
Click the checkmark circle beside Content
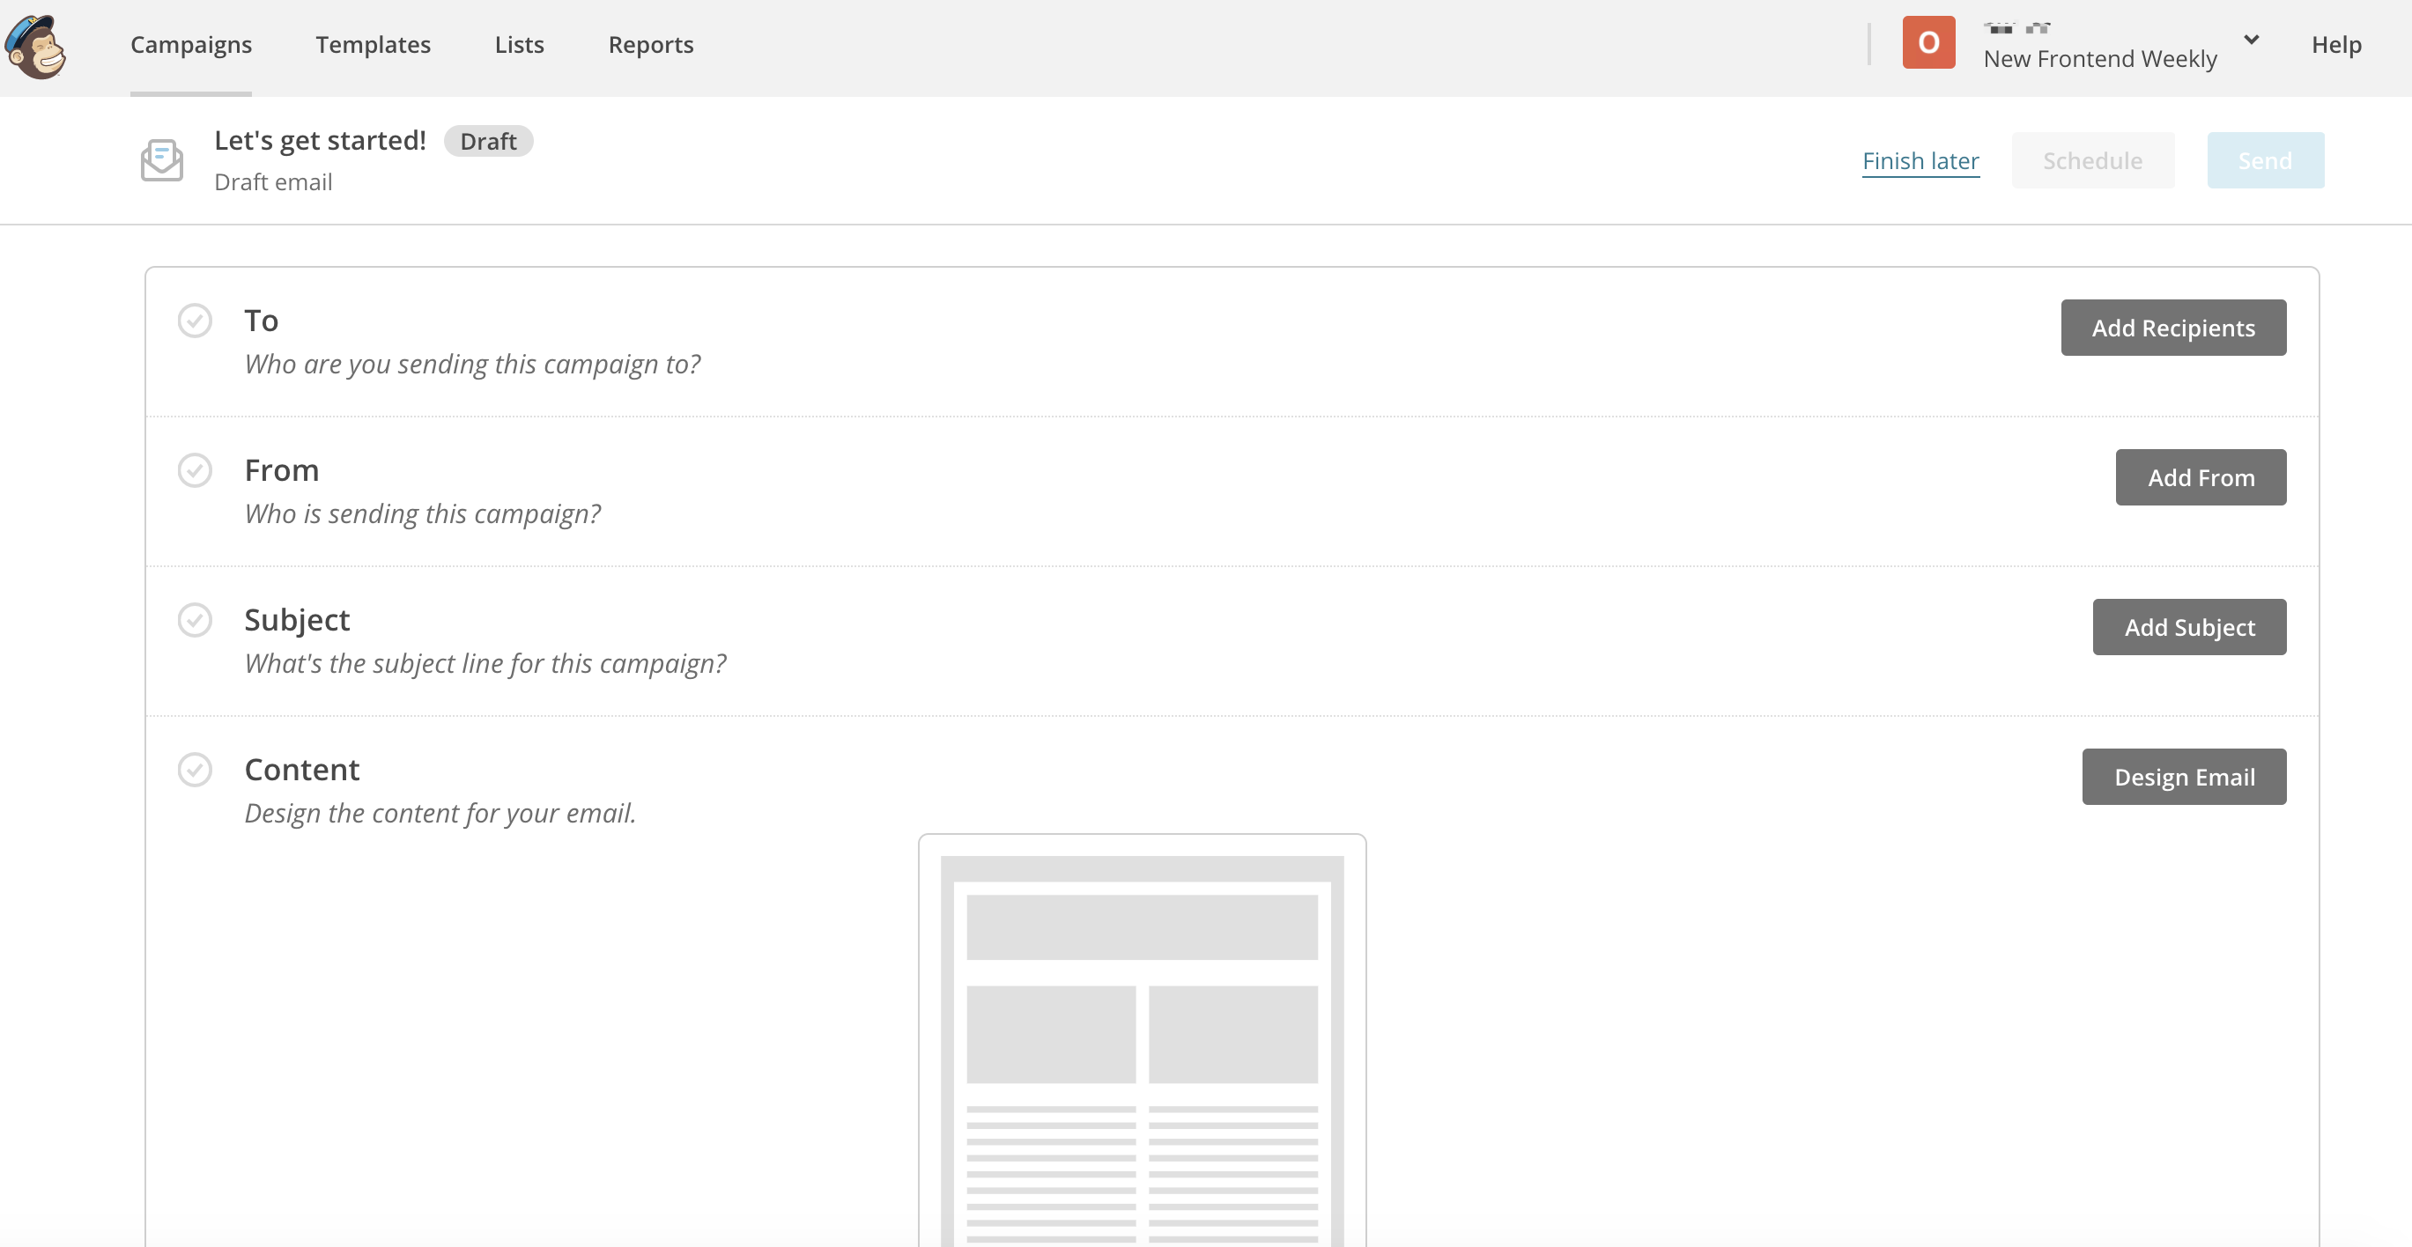tap(195, 771)
